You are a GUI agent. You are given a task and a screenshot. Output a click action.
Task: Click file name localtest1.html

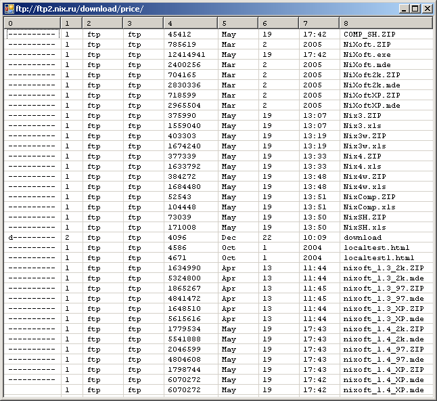[x=379, y=258]
